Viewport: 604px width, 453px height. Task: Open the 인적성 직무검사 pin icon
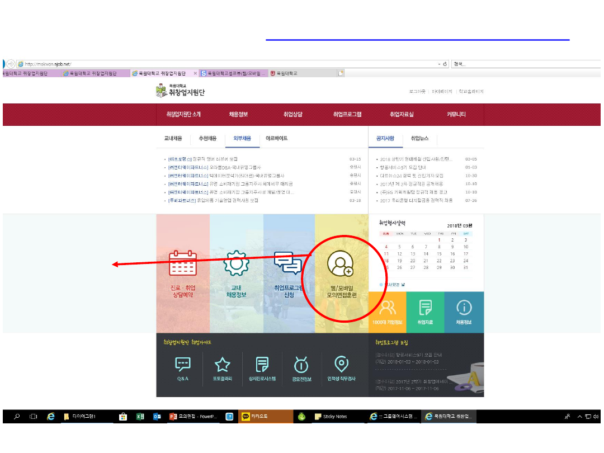[341, 366]
